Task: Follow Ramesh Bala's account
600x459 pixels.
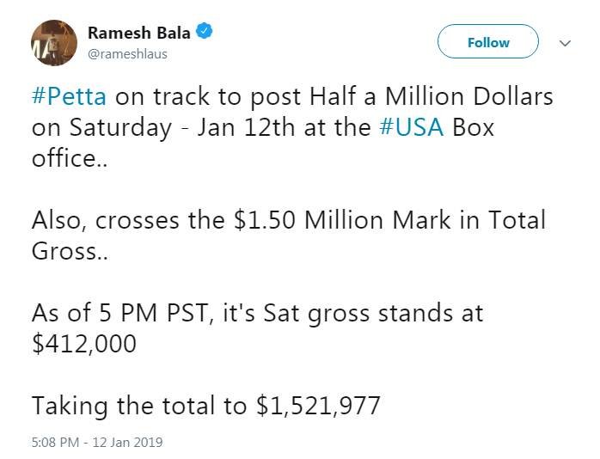Action: [x=488, y=41]
